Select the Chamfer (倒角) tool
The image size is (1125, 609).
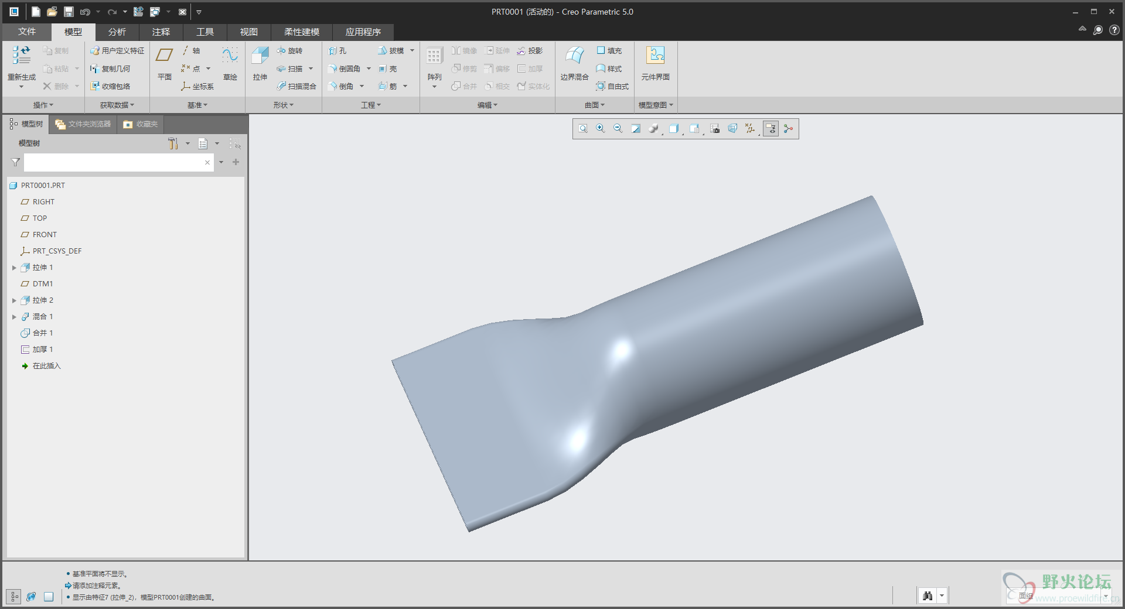click(341, 86)
